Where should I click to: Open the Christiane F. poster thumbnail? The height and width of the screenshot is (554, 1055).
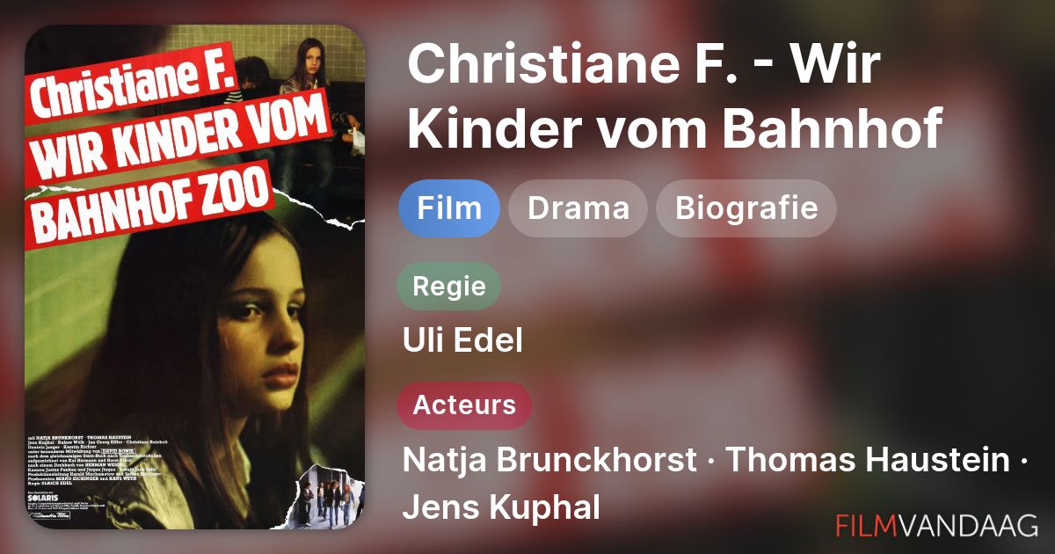[x=194, y=277]
